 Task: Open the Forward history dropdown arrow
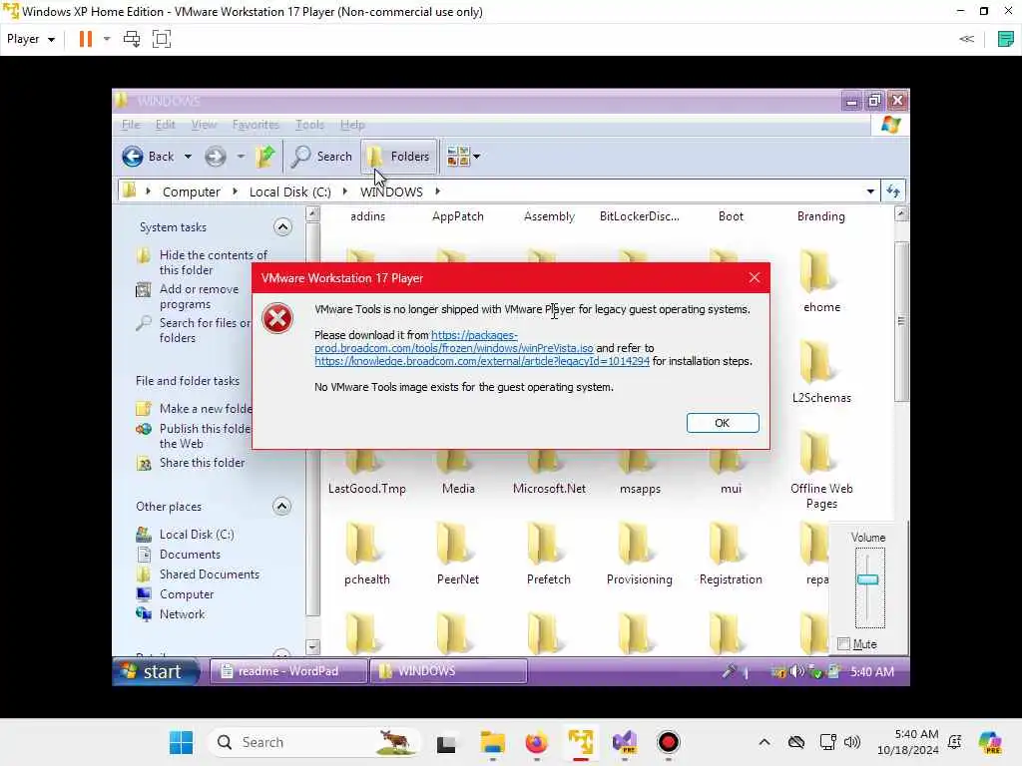[x=241, y=157]
